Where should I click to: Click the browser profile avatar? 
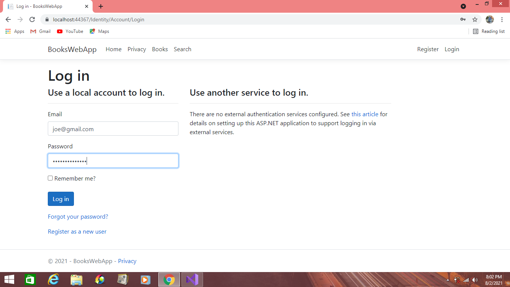click(489, 19)
